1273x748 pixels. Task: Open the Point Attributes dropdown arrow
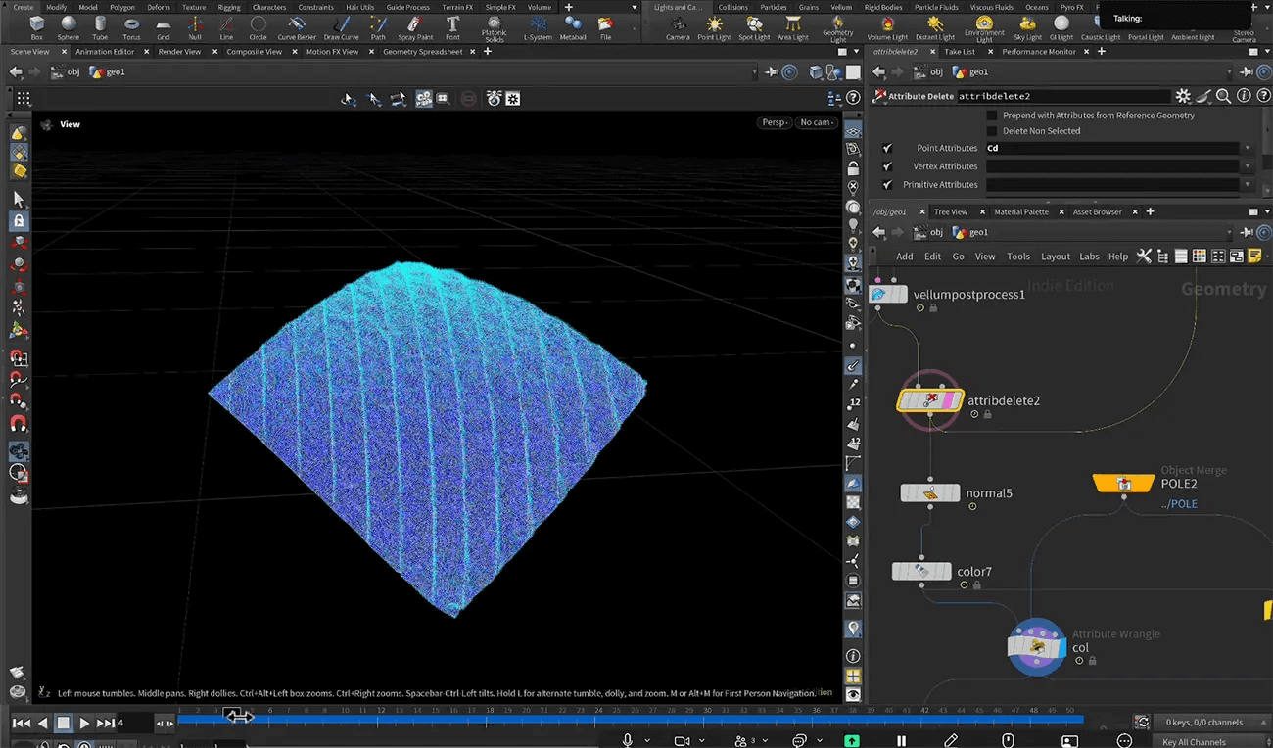pos(1249,147)
